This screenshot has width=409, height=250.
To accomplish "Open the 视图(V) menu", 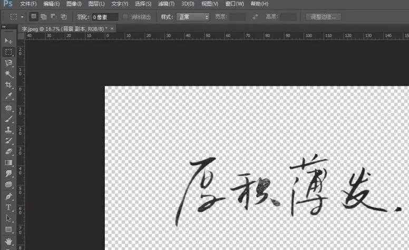I will click(x=210, y=4).
